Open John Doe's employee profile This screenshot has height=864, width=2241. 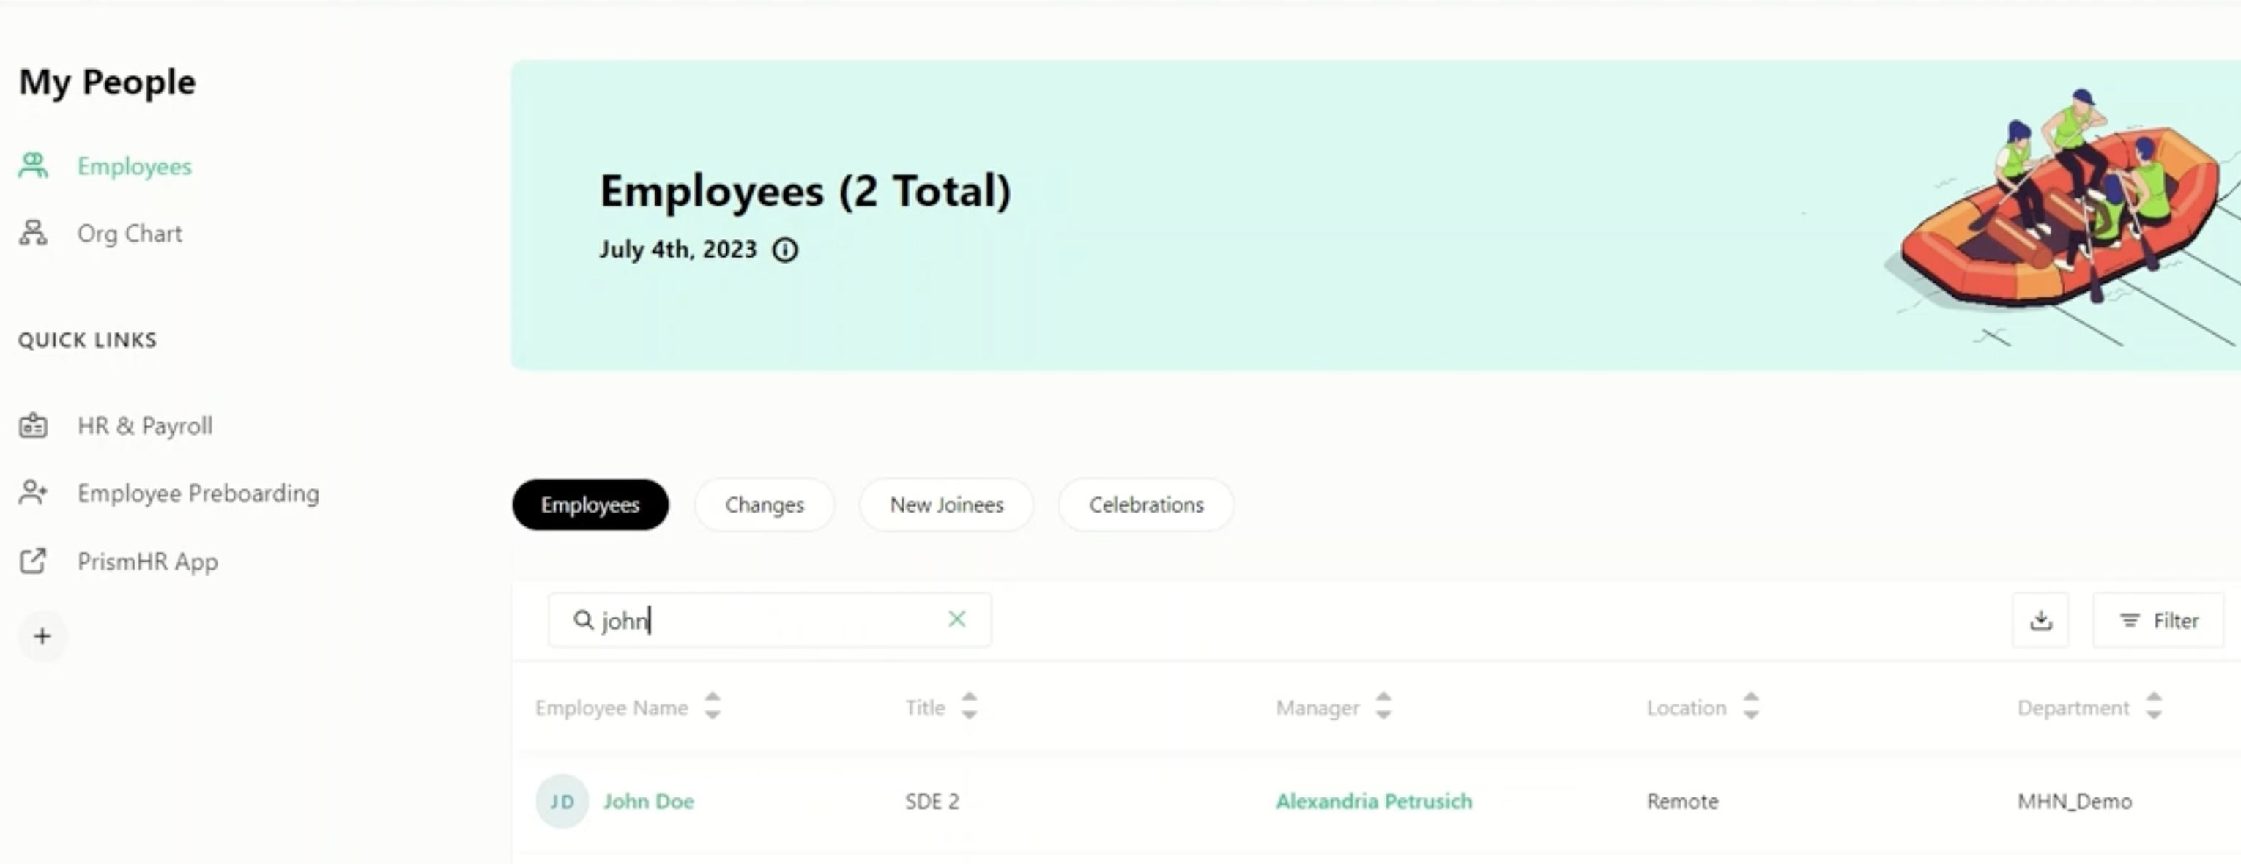click(648, 801)
